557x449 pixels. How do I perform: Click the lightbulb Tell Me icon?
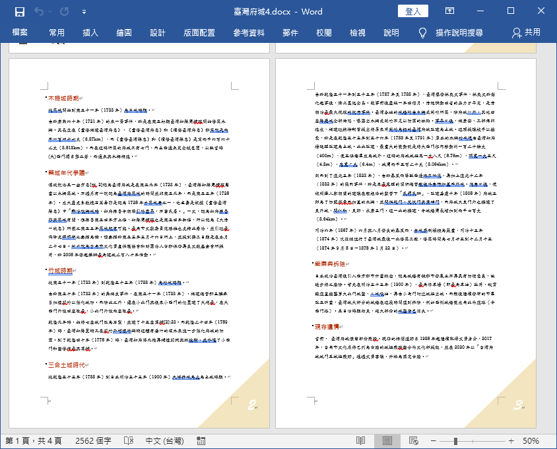pyautogui.click(x=422, y=33)
